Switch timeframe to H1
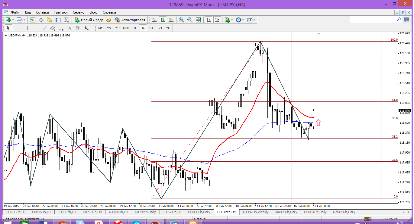 click(134, 28)
